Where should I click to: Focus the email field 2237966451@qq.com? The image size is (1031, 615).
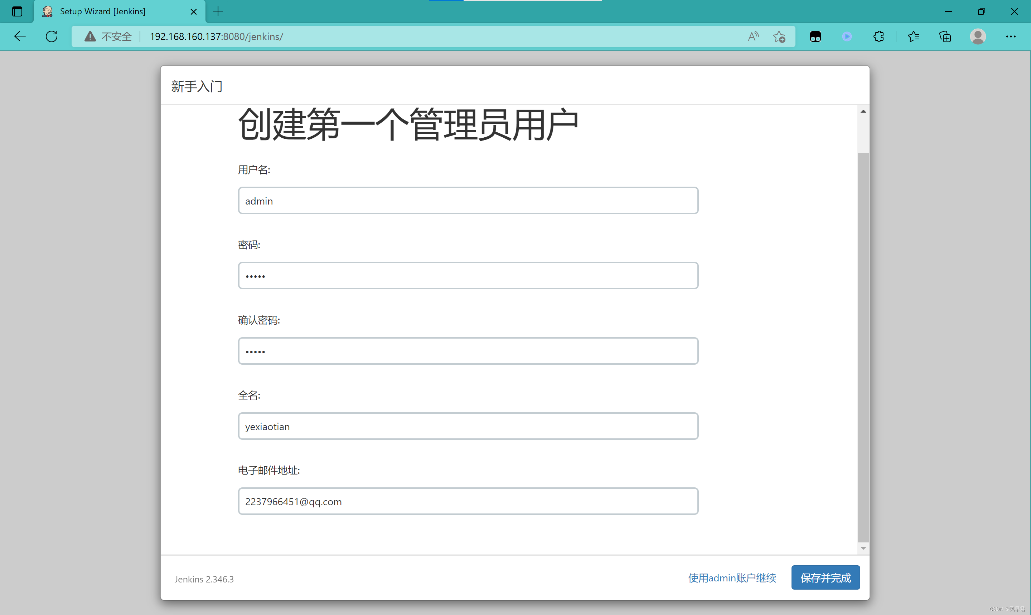click(468, 501)
